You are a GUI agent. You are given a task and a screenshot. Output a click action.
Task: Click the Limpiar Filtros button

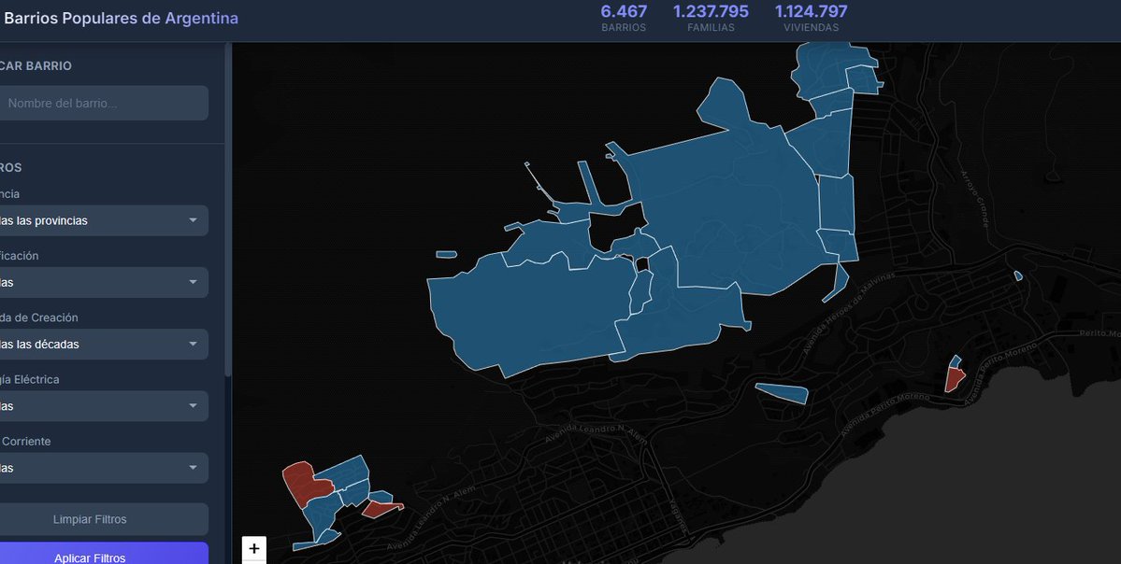pyautogui.click(x=103, y=519)
